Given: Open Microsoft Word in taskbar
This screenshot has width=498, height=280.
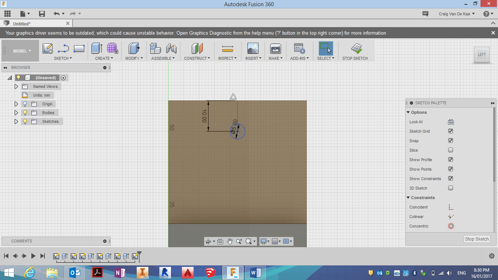Looking at the screenshot, I should (256, 273).
